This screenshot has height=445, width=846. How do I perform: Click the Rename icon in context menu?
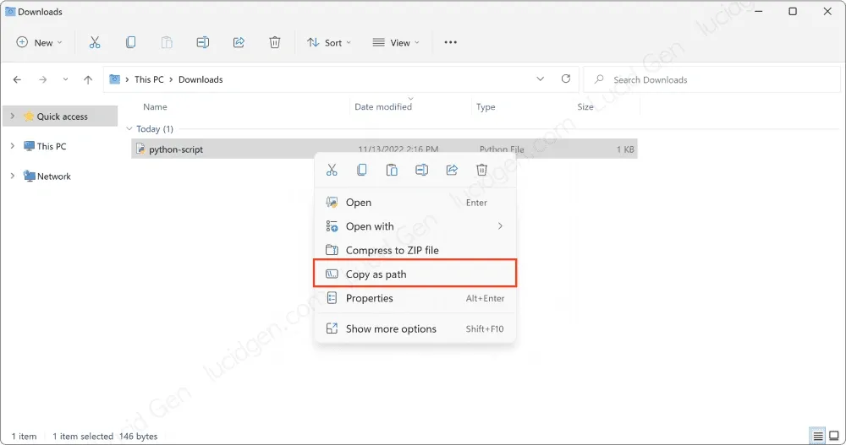point(421,171)
